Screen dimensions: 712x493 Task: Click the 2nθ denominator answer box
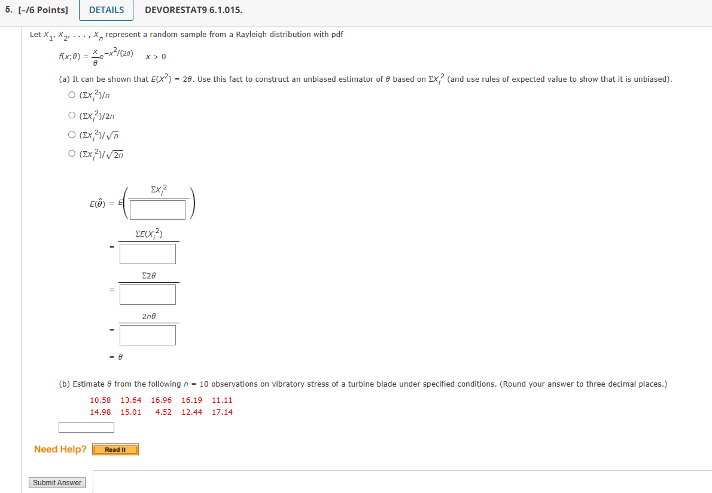pos(148,335)
